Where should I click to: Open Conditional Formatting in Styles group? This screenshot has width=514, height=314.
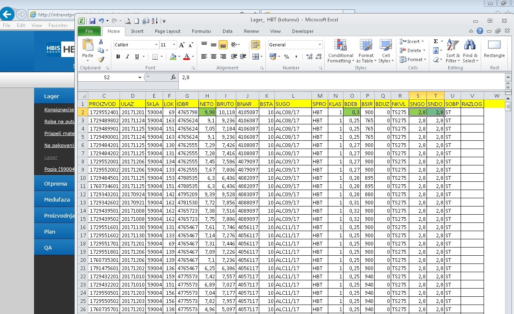(x=340, y=51)
